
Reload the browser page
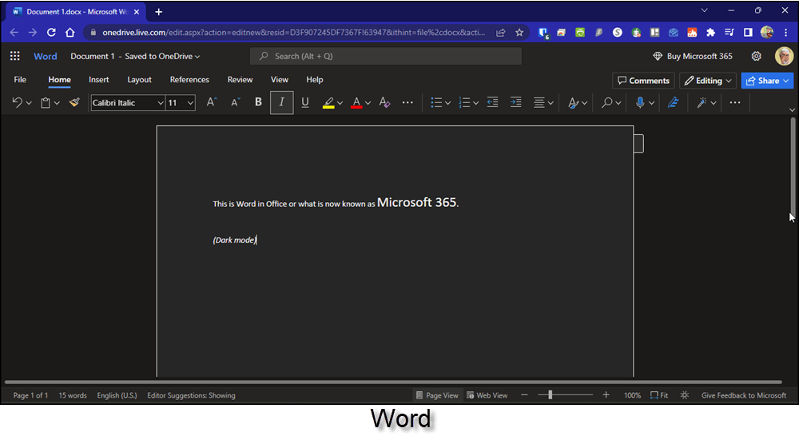click(51, 32)
